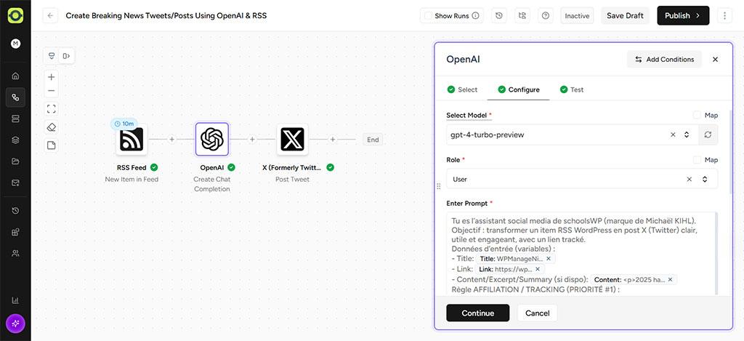This screenshot has width=744, height=341.
Task: Click the End marker on the canvas
Action: click(373, 140)
